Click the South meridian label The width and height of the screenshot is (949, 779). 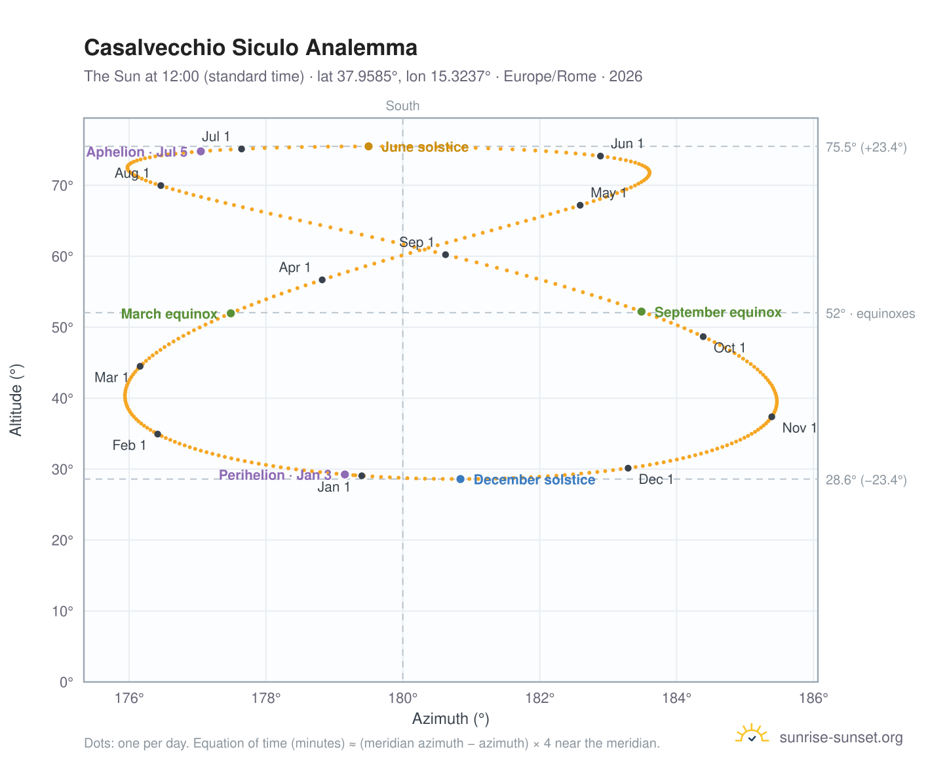point(402,106)
